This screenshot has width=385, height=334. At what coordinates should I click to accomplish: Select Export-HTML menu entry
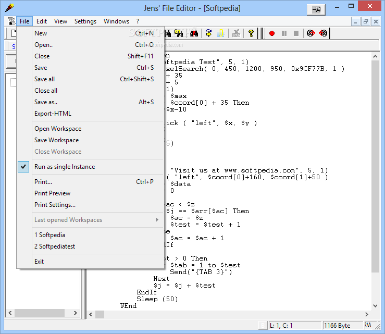tap(90, 114)
